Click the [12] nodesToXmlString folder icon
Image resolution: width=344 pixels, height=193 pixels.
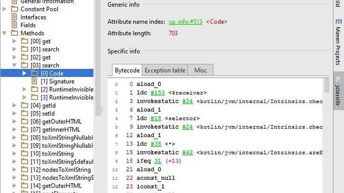[x=24, y=170]
